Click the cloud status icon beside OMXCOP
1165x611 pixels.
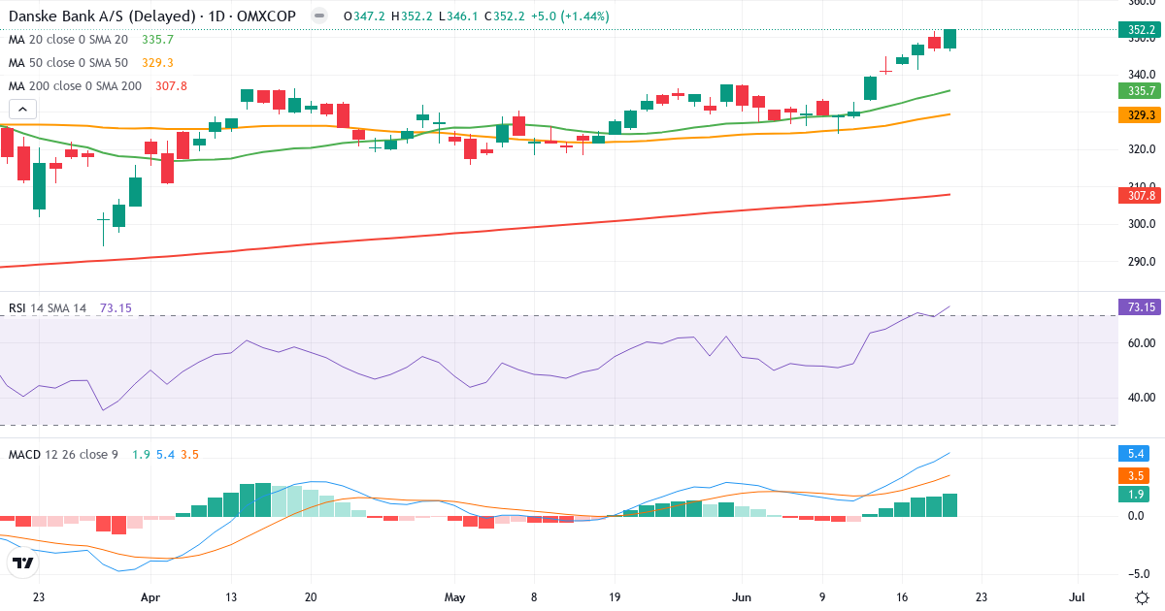pyautogui.click(x=318, y=16)
